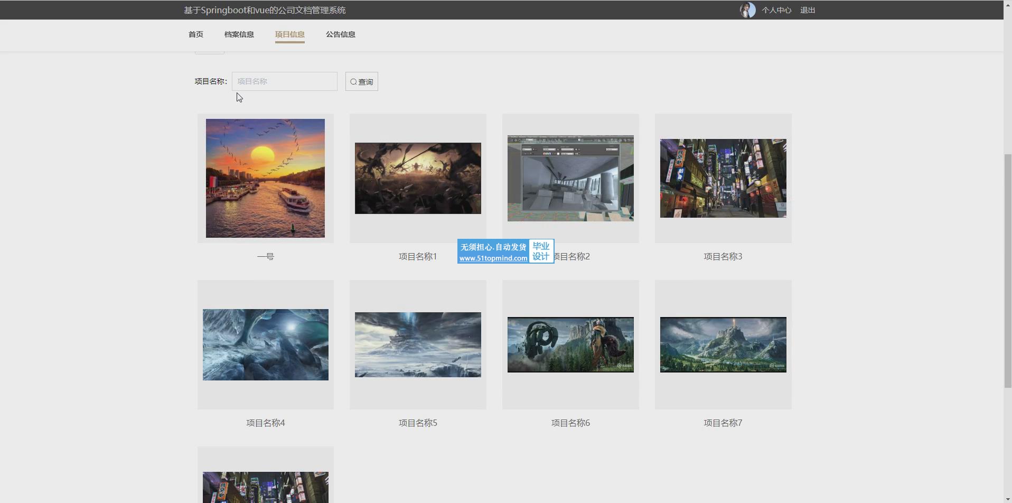This screenshot has width=1012, height=503.
Task: Open the 一号 sunset river thumbnail
Action: pyautogui.click(x=265, y=178)
